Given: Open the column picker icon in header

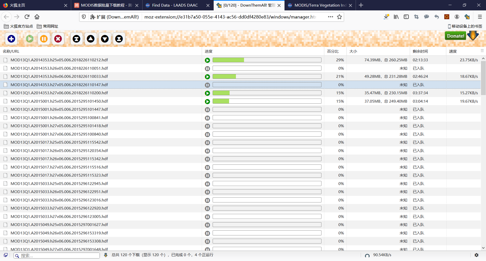Looking at the screenshot, I should pos(482,51).
